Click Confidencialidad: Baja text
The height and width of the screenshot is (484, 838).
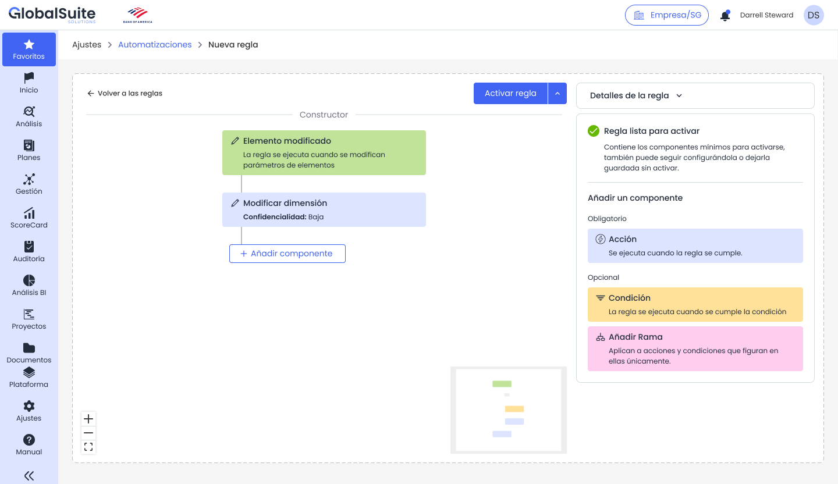tap(283, 217)
